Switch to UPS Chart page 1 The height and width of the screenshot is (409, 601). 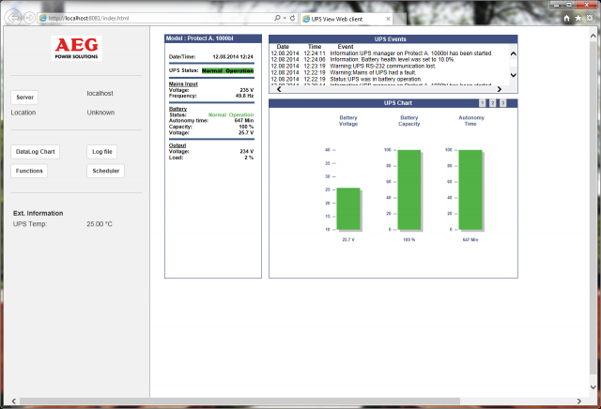[483, 103]
